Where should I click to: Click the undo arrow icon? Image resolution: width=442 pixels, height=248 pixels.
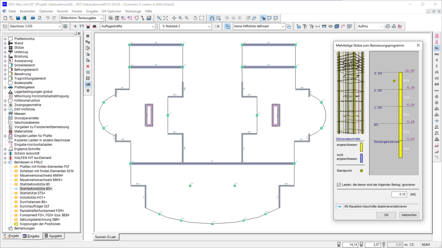click(x=47, y=18)
